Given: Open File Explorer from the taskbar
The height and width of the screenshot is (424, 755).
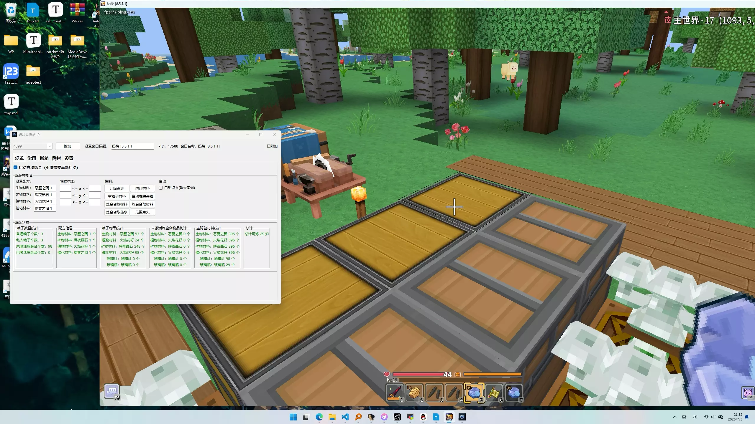Looking at the screenshot, I should coord(332,417).
